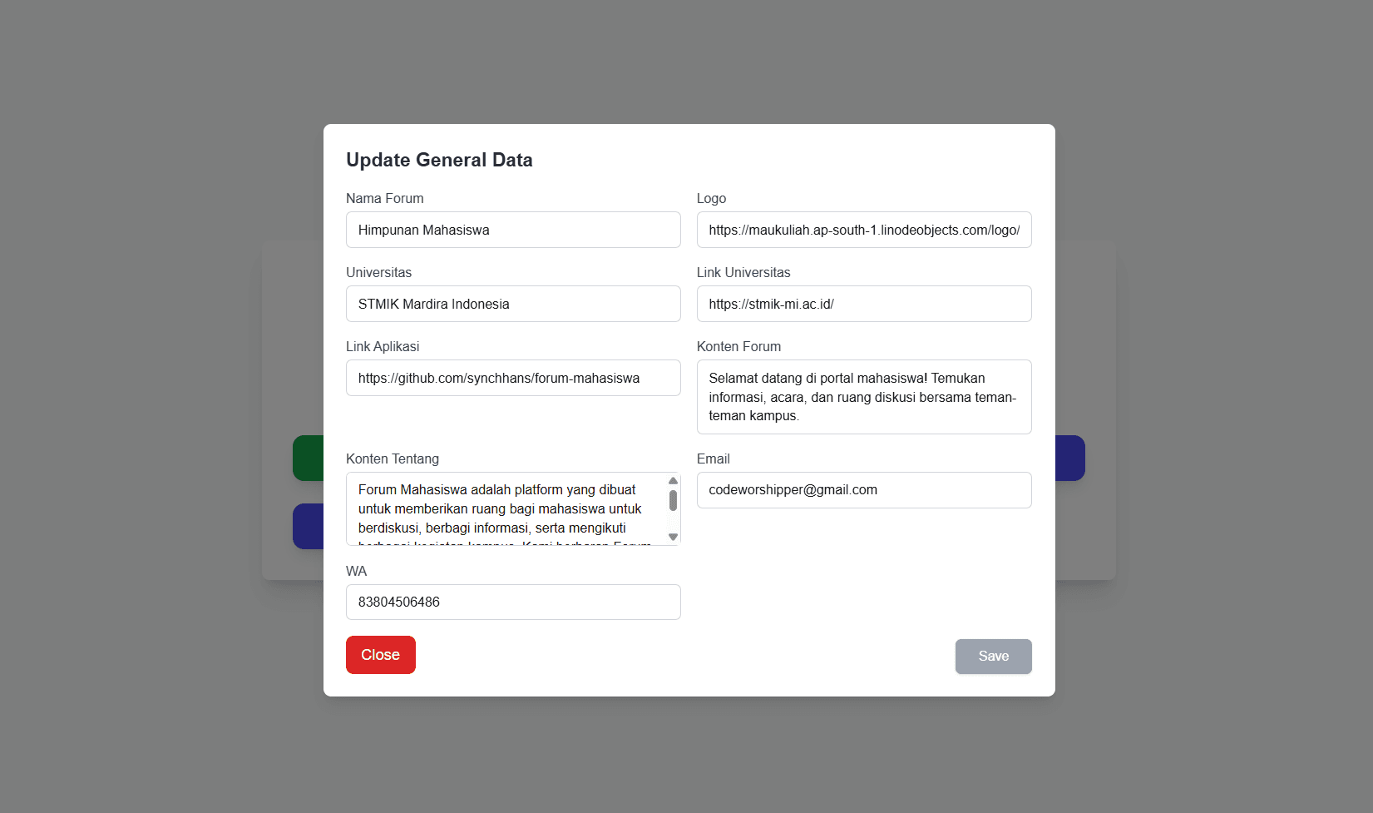Focus the Logo URL text box

pos(864,230)
